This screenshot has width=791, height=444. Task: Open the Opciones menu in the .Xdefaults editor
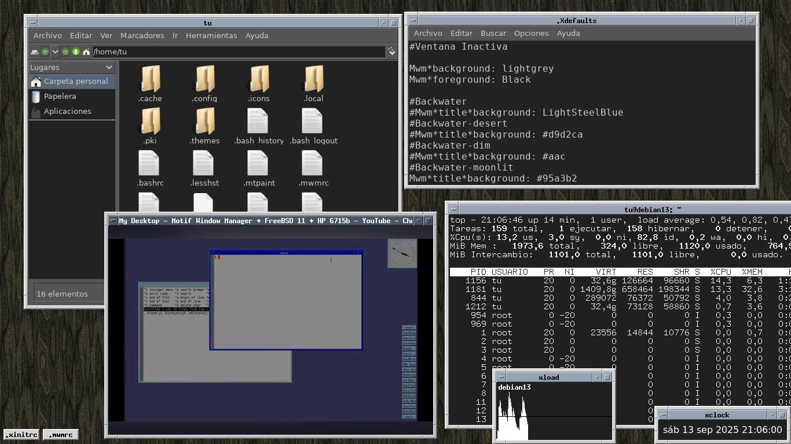coord(531,33)
